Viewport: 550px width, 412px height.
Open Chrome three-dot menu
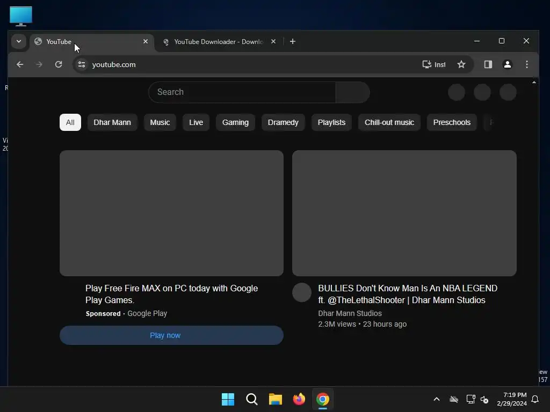point(527,64)
